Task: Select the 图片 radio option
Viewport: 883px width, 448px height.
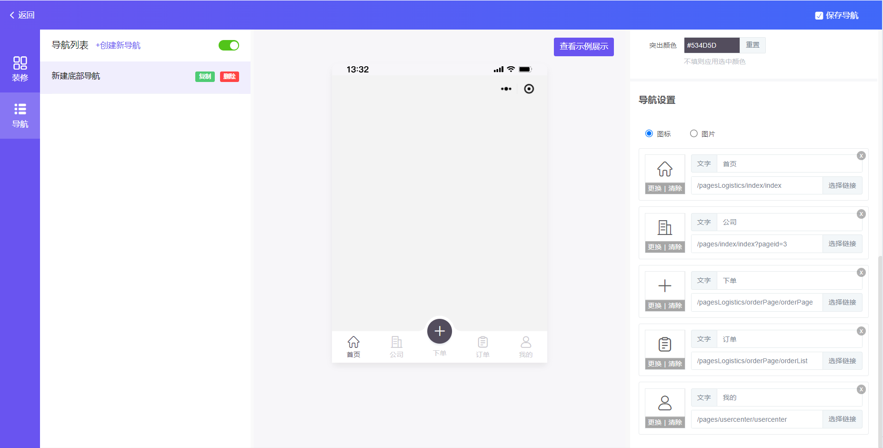Action: pos(693,133)
